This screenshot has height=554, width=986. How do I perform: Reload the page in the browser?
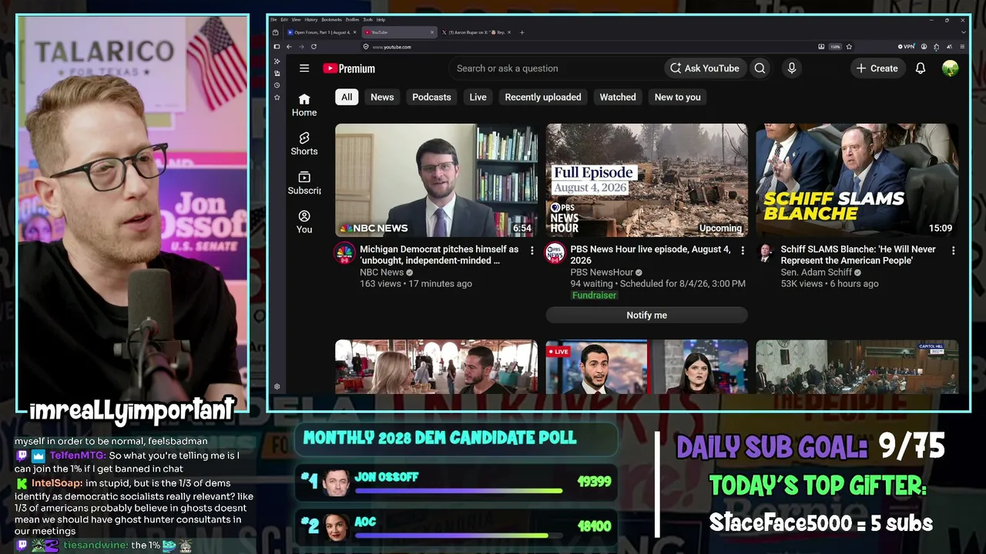tap(314, 47)
